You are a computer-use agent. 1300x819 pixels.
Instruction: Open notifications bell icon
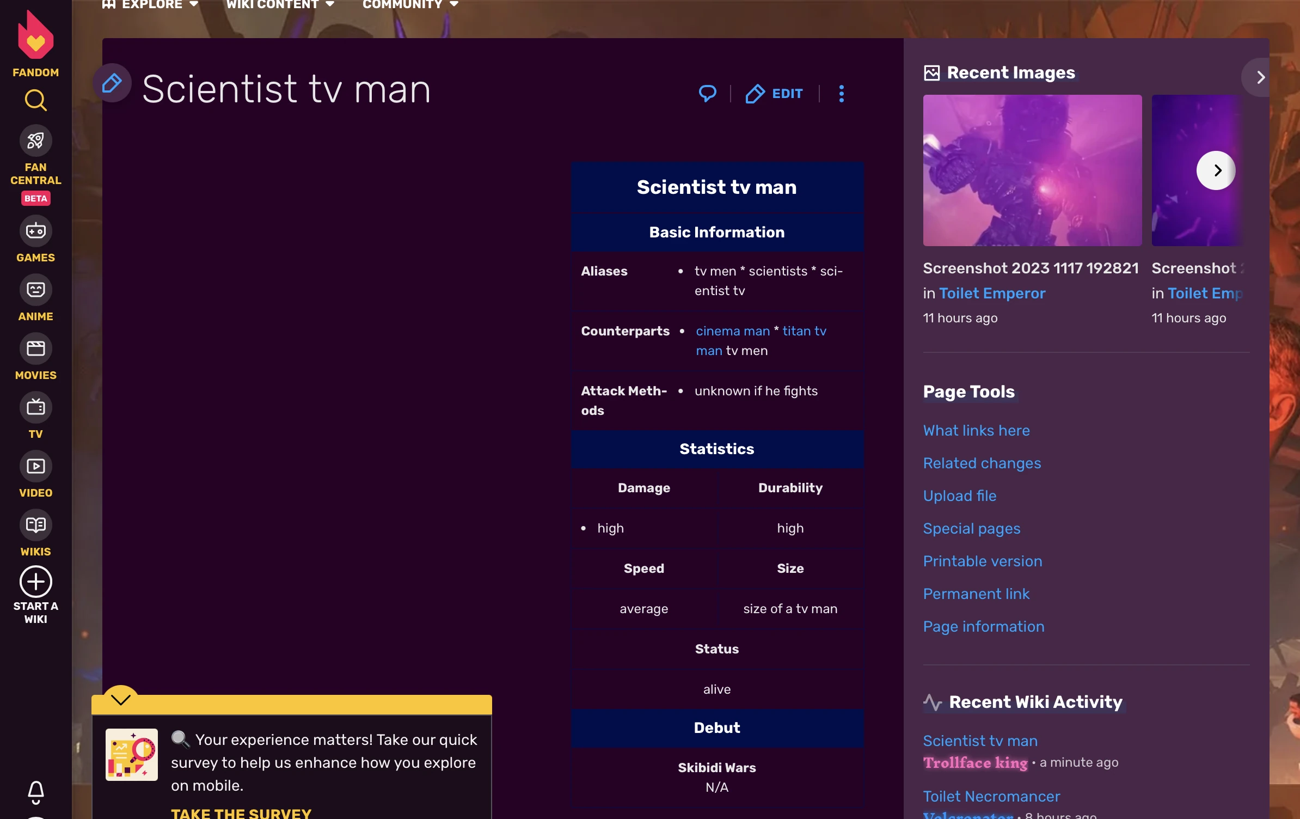click(35, 792)
